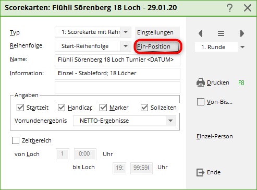Screen dimensions: 257x190
Task: Click the Ende exit icon
Action: pyautogui.click(x=200, y=172)
